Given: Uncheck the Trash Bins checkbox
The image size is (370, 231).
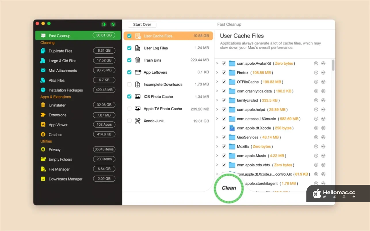Looking at the screenshot, I should pos(129,60).
